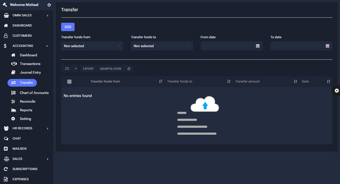
Task: Click the MANIPULATION button
Action: pos(111,69)
